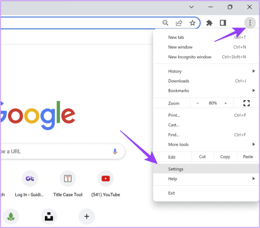Click the share page icon
Image resolution: width=260 pixels, height=228 pixels.
coord(179,23)
